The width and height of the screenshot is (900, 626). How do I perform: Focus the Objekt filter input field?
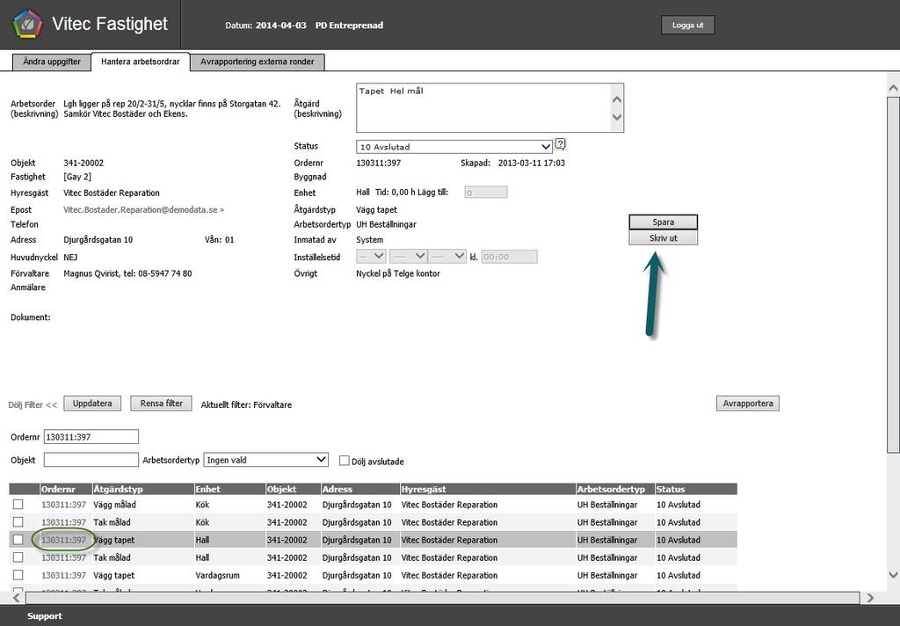click(91, 460)
